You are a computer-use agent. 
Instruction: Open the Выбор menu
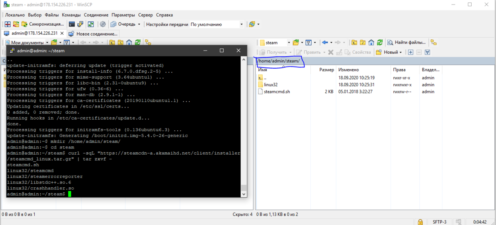pyautogui.click(x=35, y=15)
